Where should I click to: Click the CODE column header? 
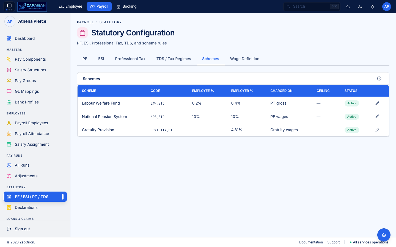click(x=155, y=91)
